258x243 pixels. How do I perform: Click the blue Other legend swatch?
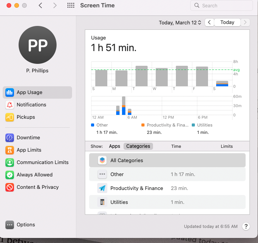[x=93, y=125]
